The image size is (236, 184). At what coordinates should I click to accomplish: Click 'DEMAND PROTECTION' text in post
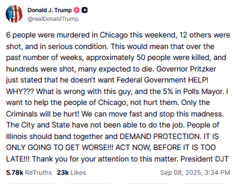tap(160, 137)
